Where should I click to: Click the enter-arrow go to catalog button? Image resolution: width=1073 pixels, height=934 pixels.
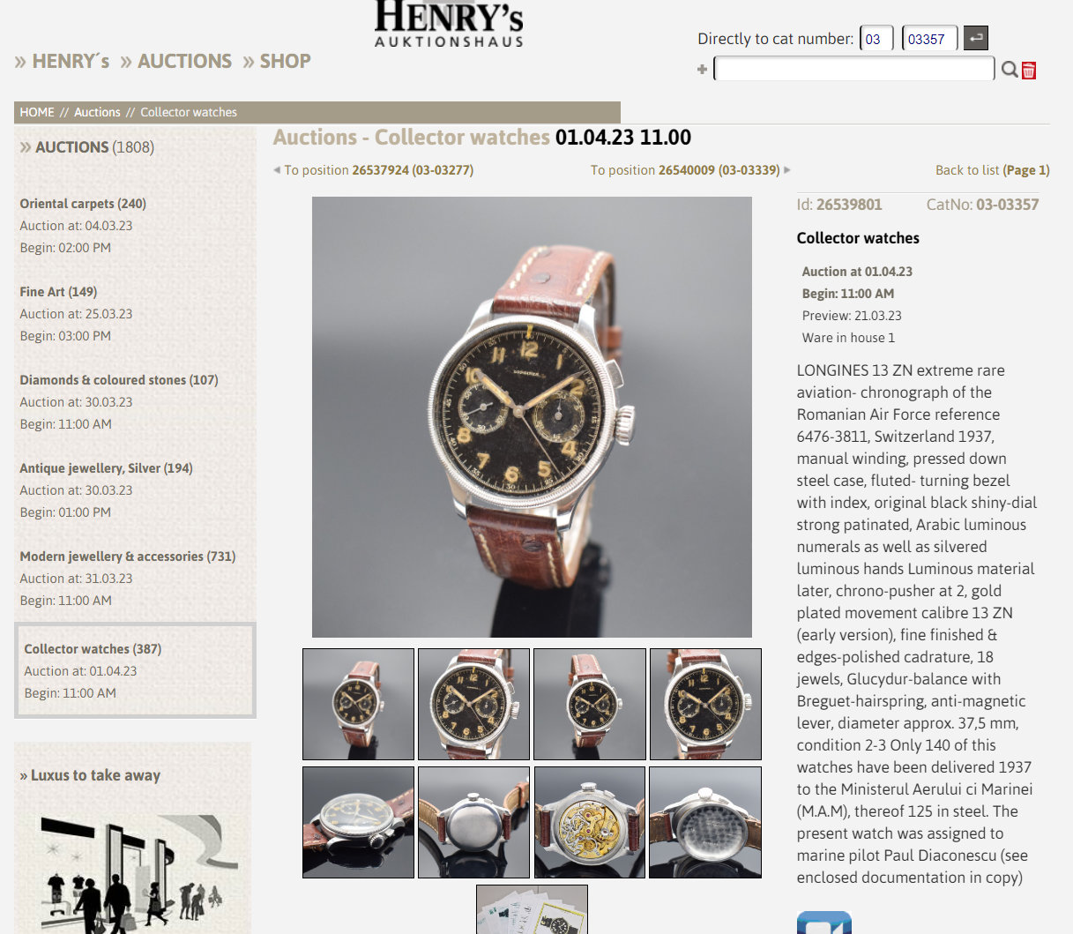click(x=976, y=38)
